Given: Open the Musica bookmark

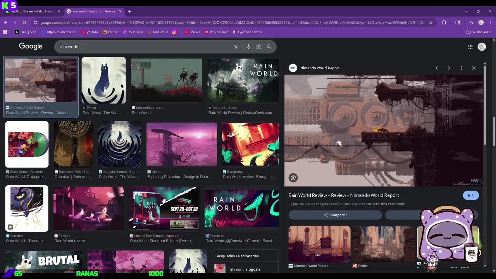Looking at the screenshot, I should point(193,32).
